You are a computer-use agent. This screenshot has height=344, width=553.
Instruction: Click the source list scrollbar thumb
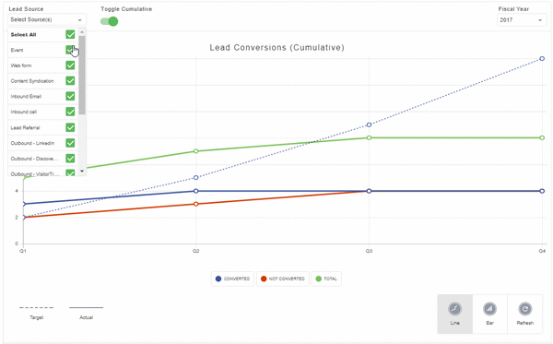pos(82,75)
